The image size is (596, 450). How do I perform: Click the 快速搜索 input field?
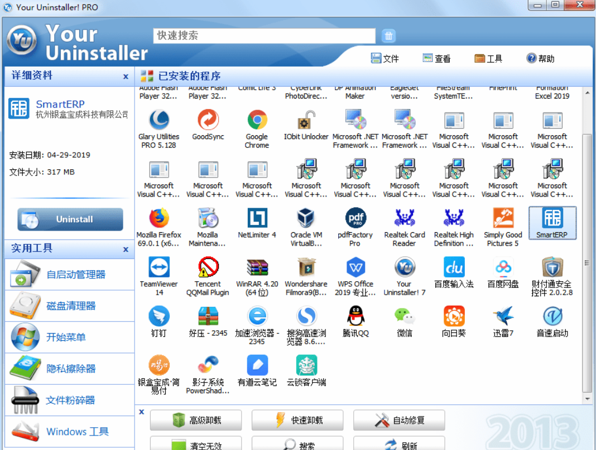(264, 36)
